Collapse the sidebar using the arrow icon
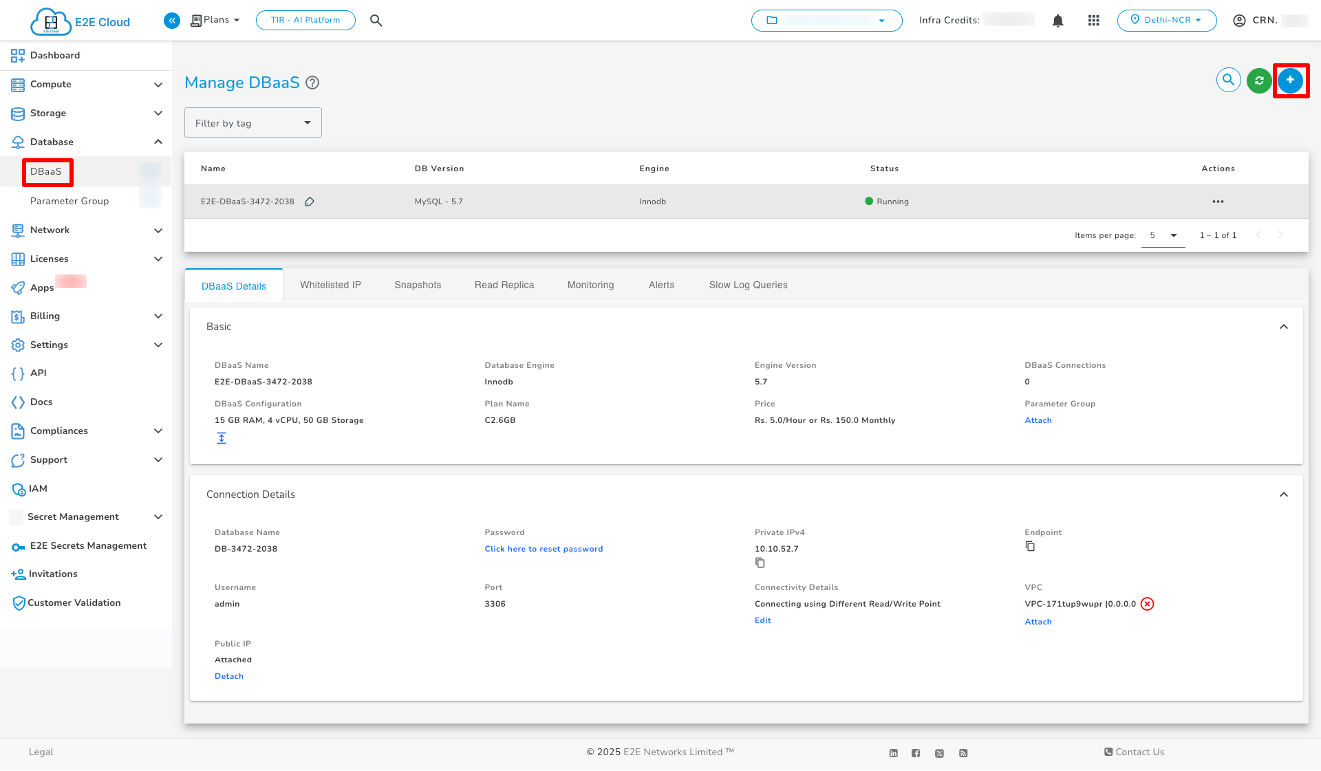This screenshot has width=1321, height=771. tap(171, 20)
